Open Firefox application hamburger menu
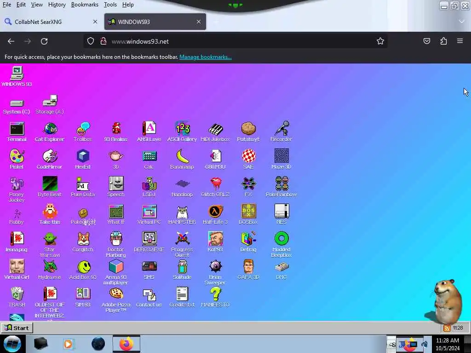471x353 pixels. tap(460, 41)
